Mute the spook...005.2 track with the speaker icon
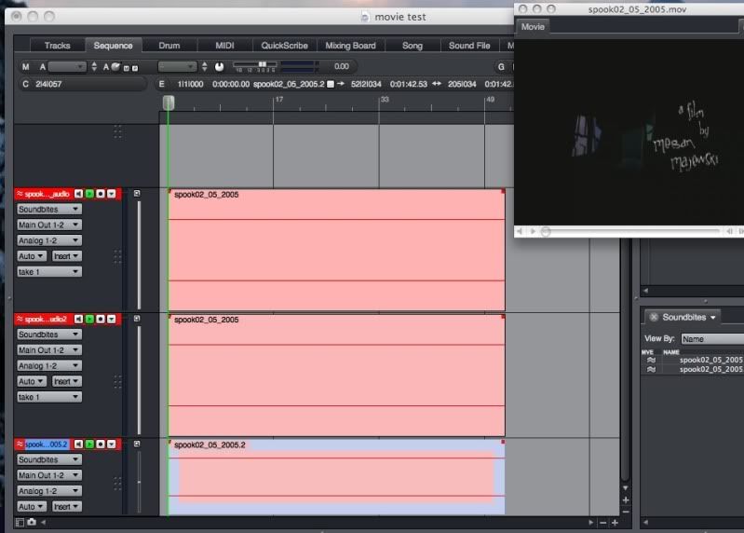This screenshot has width=744, height=533. click(x=79, y=444)
